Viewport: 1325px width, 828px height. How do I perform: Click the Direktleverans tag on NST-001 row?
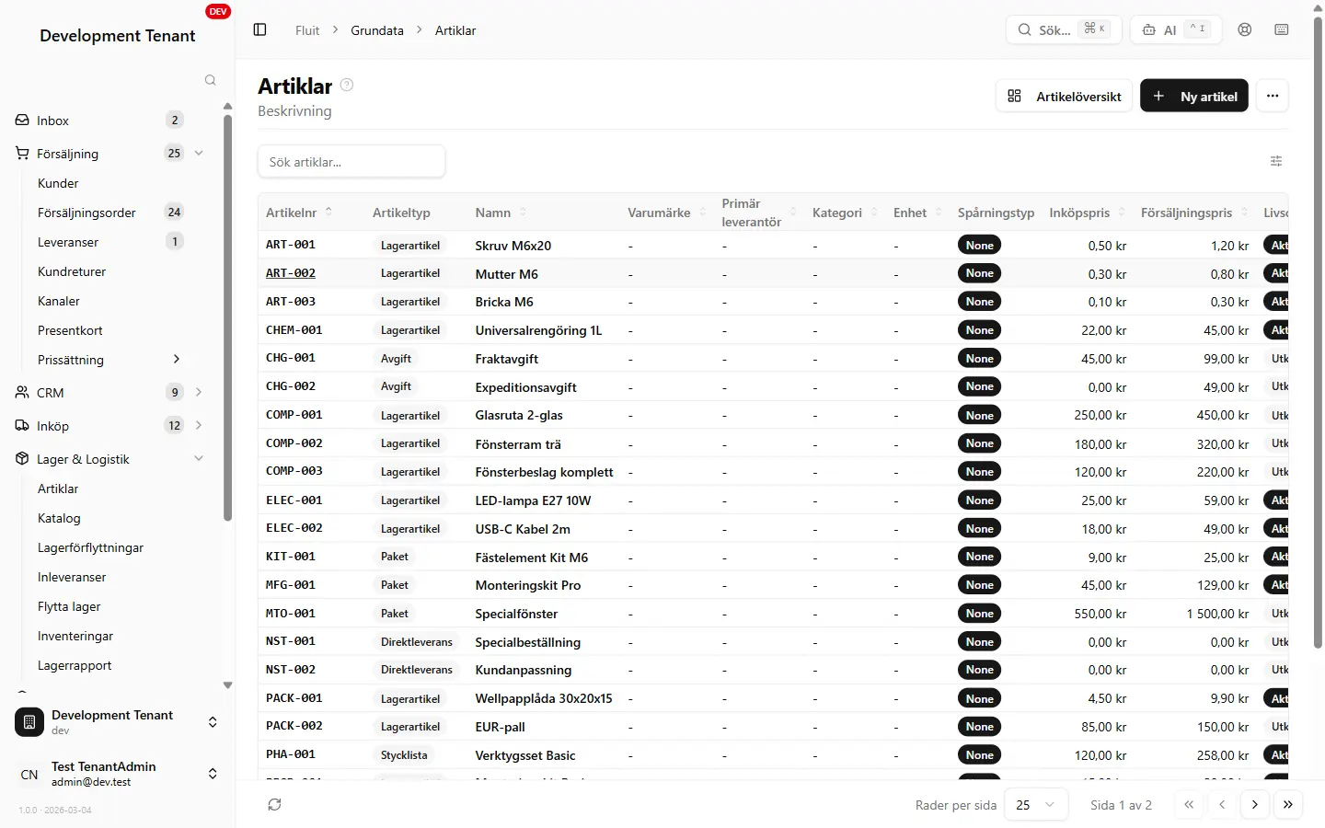click(x=417, y=642)
